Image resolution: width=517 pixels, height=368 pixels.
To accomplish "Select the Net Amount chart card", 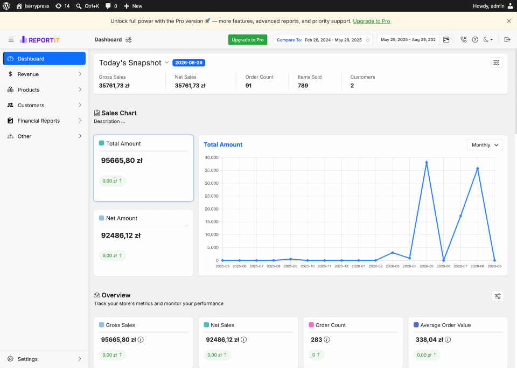I will point(143,243).
